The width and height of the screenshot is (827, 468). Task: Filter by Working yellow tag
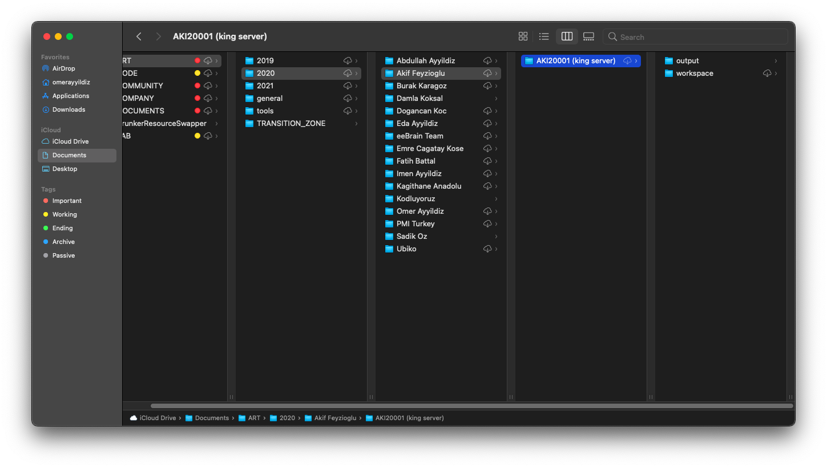tap(77, 214)
